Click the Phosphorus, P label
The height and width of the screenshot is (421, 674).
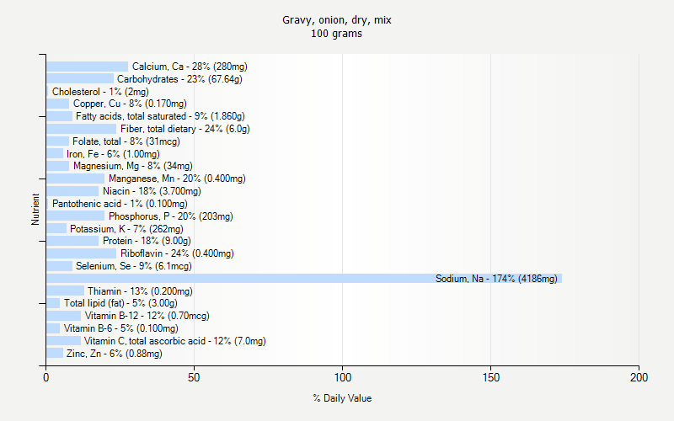[171, 216]
